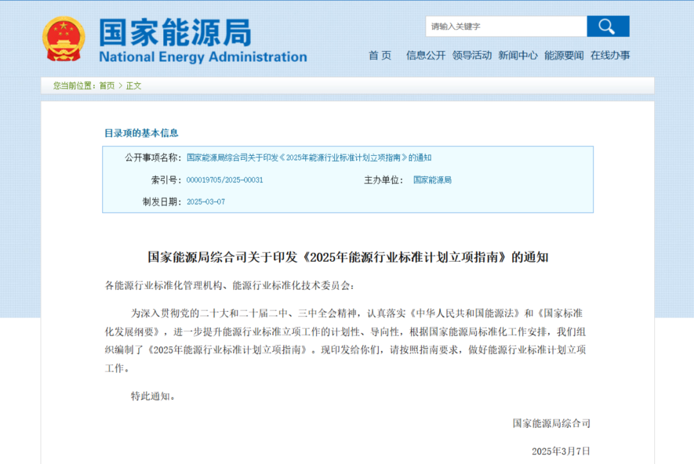Click the 国家能源局 site title heading
The image size is (694, 464).
coord(175,32)
